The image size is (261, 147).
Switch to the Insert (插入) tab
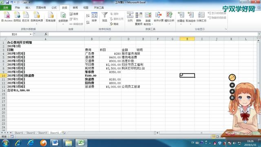pos(28,8)
